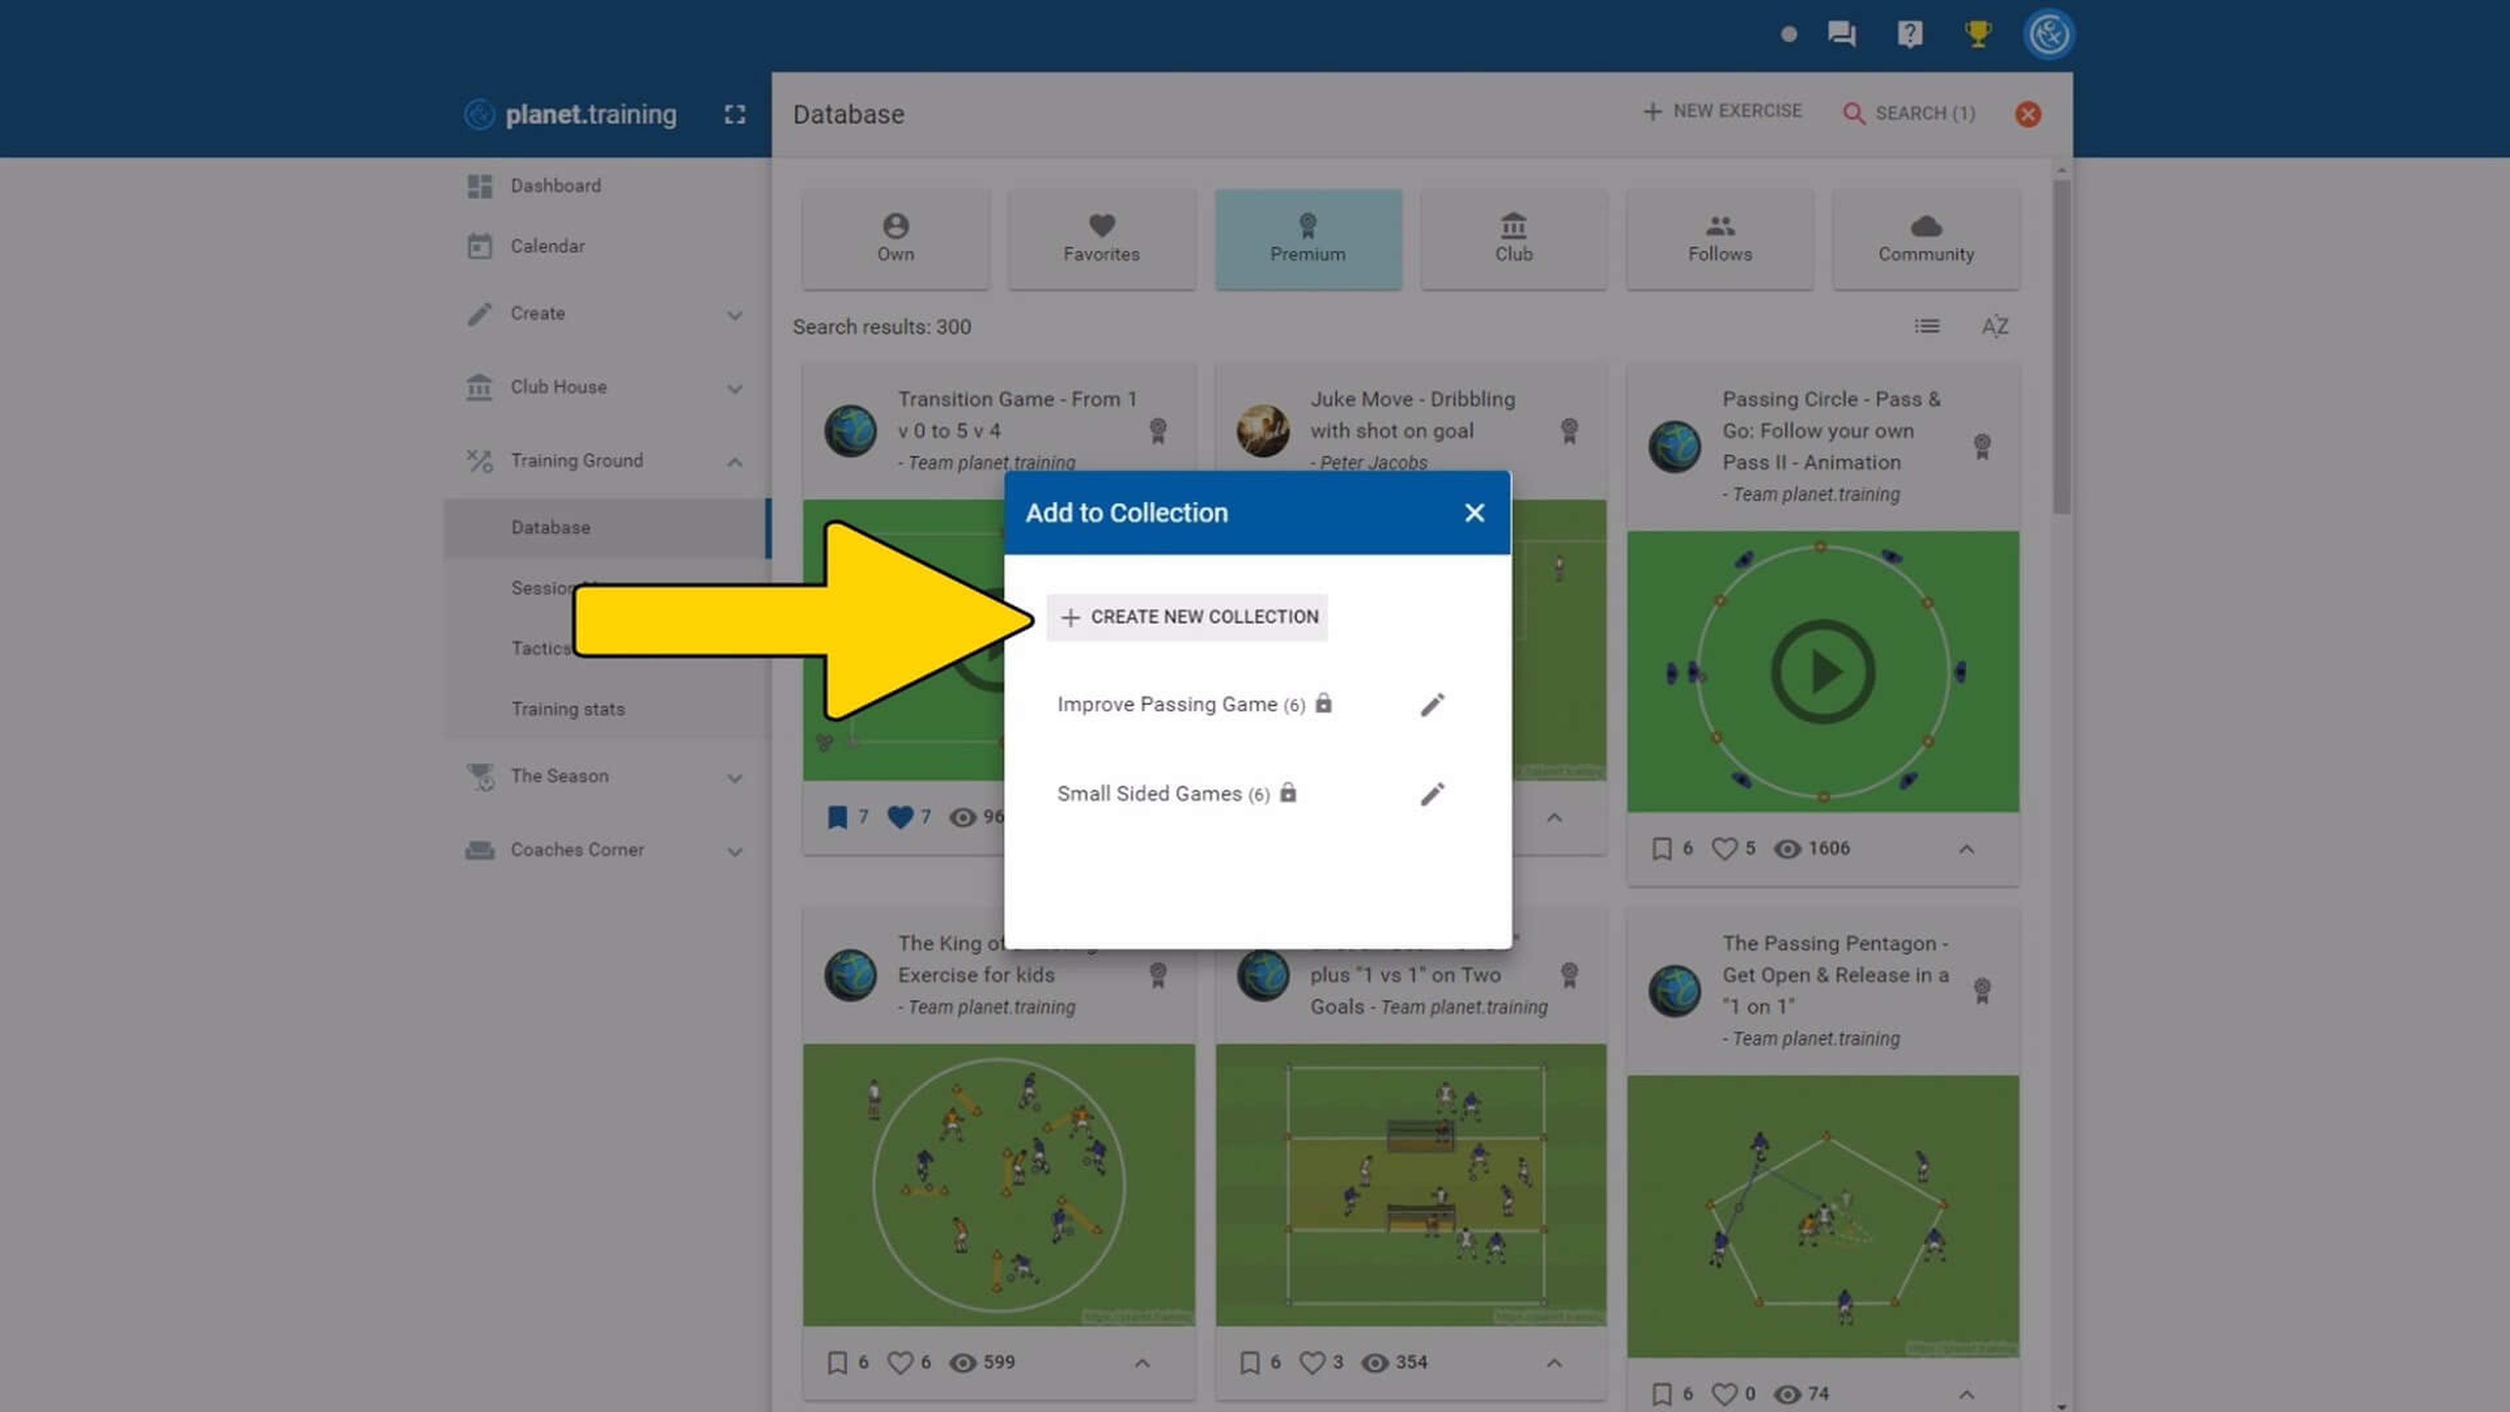Image resolution: width=2510 pixels, height=1412 pixels.
Task: Expand the Club House menu
Action: point(607,387)
